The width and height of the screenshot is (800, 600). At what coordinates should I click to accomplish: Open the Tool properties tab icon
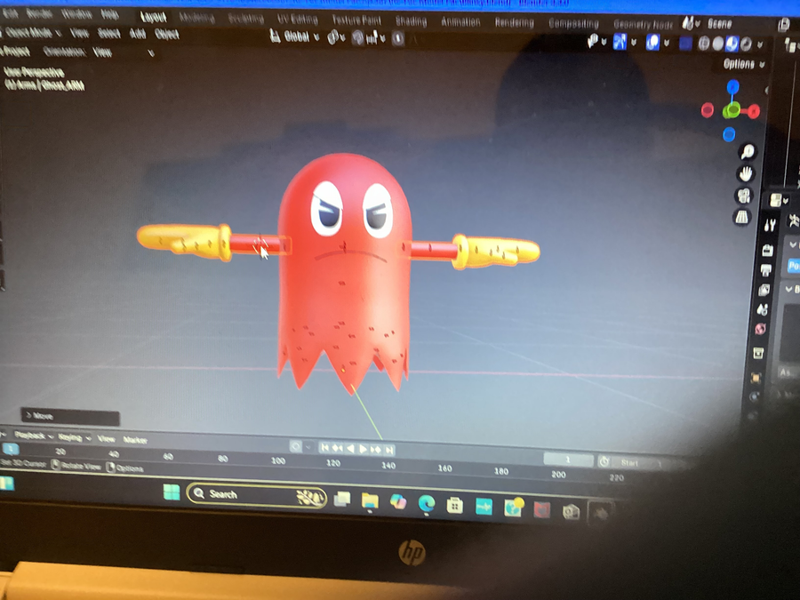tap(770, 225)
